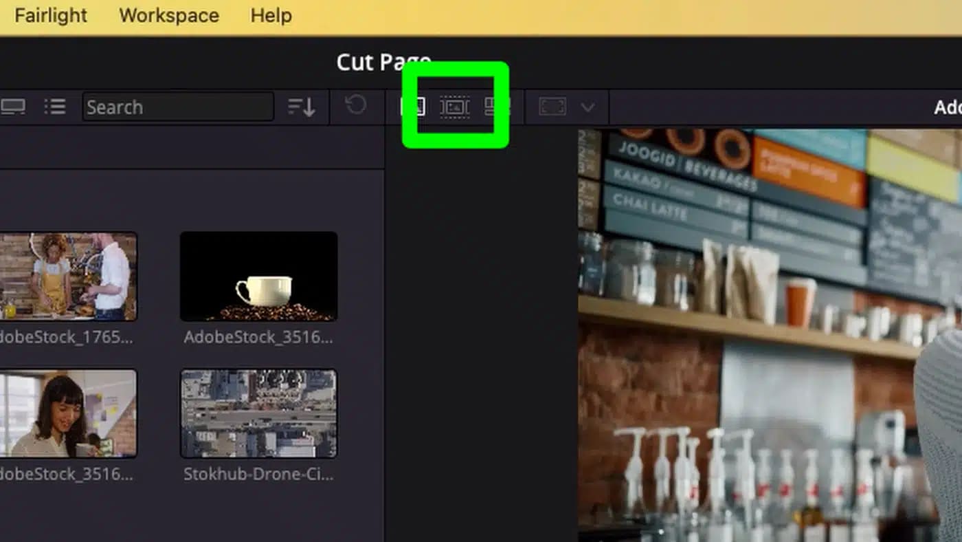Switch media pool to list view
962x542 pixels.
click(x=55, y=107)
